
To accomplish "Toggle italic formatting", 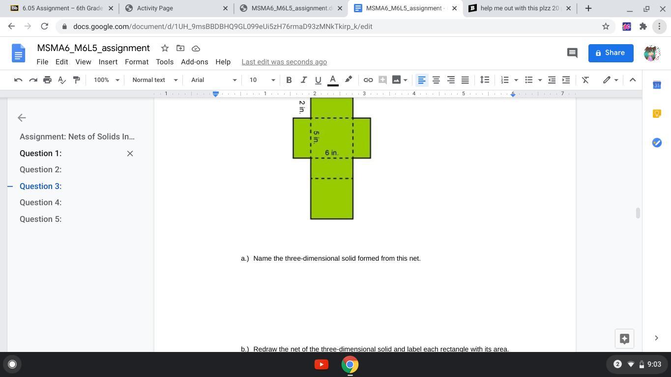I will 303,80.
